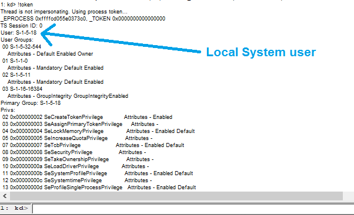
Task: Click group entry 03 S-1-16-16384
Action: (22, 89)
